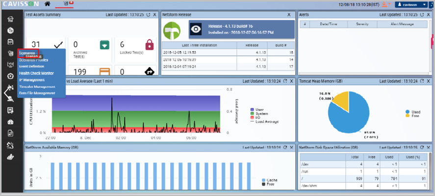Toggle the System series in the CPU legend

(x=259, y=113)
